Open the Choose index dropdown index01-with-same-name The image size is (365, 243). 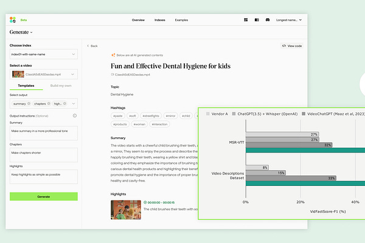point(44,54)
